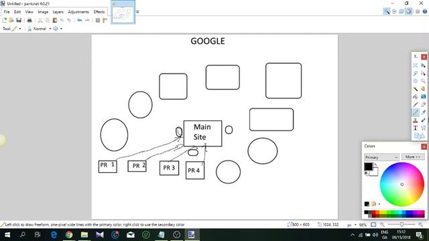Toggle the pixel grid toolbar icon
The image size is (429, 241).
98,20
